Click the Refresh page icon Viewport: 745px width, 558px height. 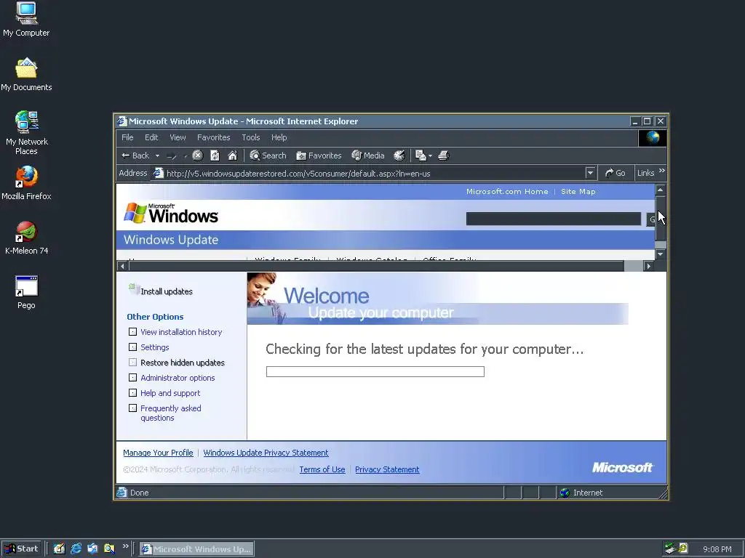[x=215, y=155]
